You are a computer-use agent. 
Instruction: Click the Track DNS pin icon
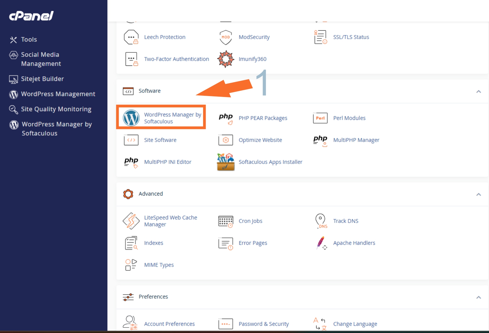pos(321,221)
